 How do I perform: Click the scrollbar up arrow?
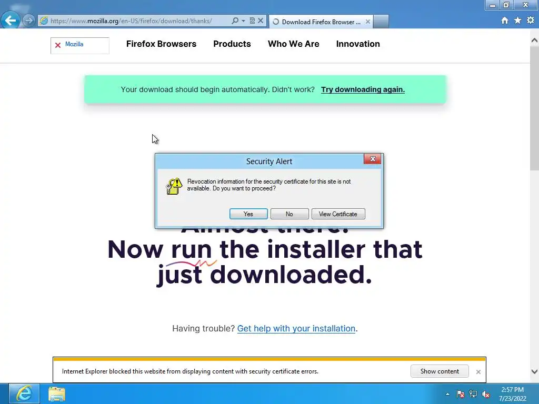[534, 41]
